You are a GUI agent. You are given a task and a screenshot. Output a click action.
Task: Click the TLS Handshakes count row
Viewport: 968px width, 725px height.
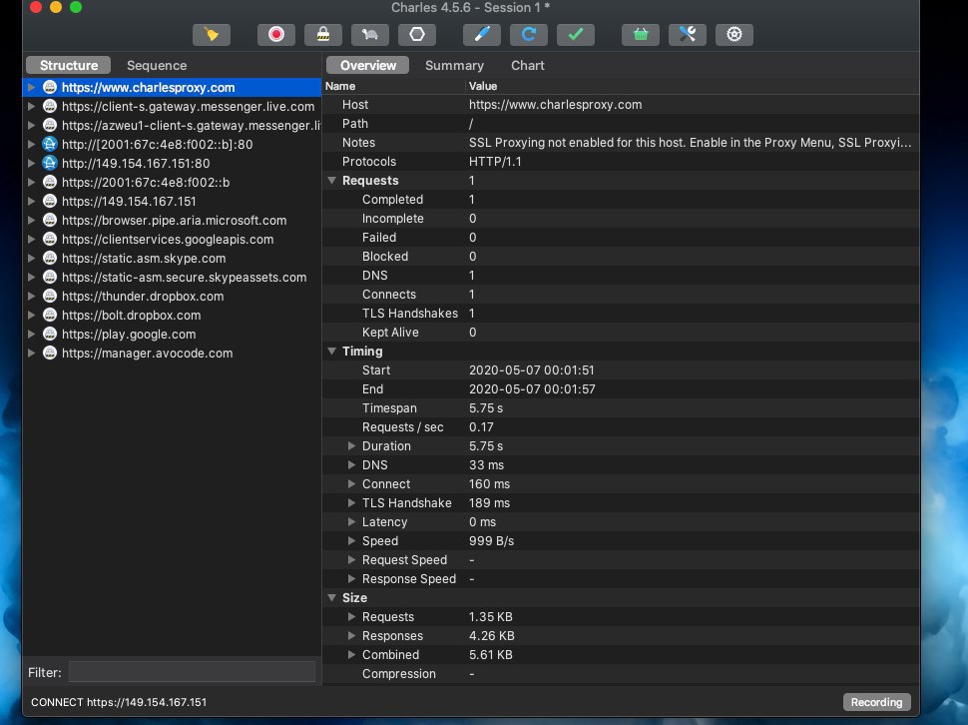[x=621, y=314]
